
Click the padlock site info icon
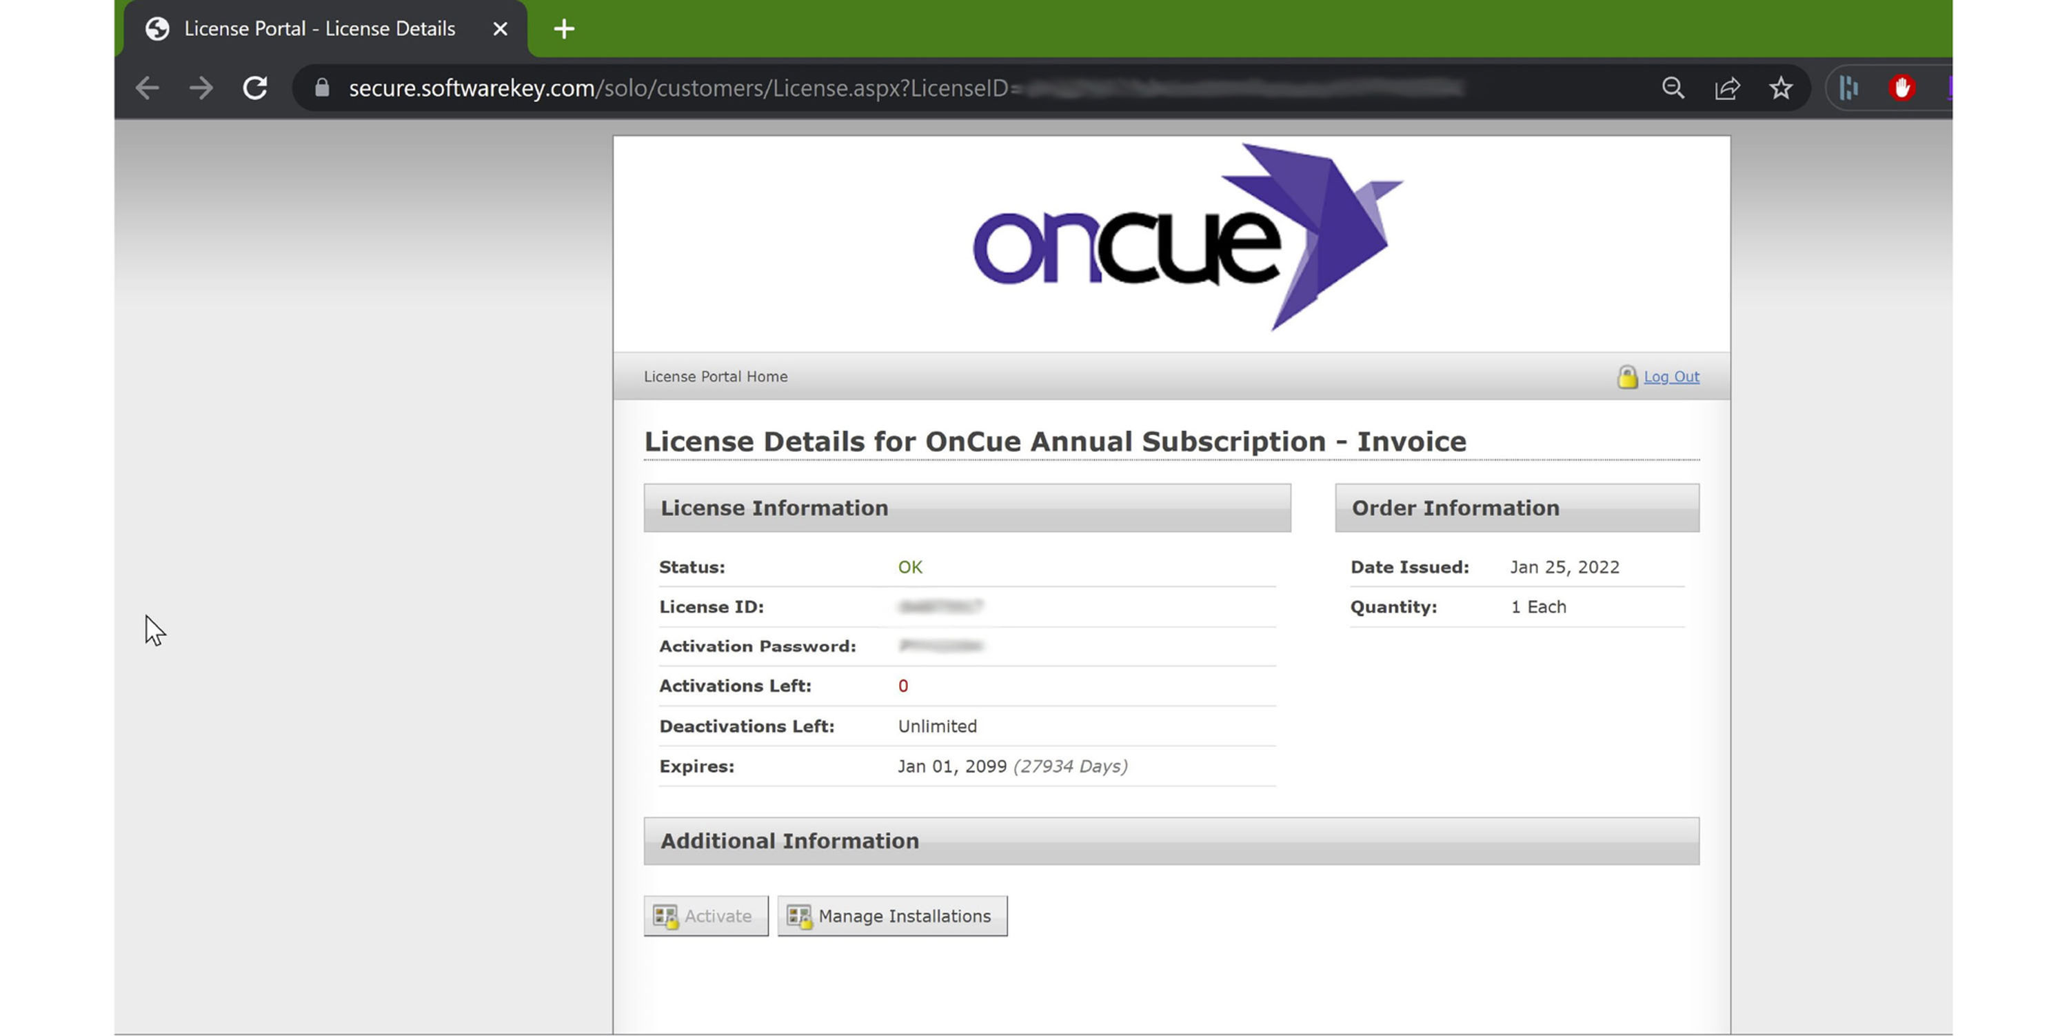tap(322, 88)
